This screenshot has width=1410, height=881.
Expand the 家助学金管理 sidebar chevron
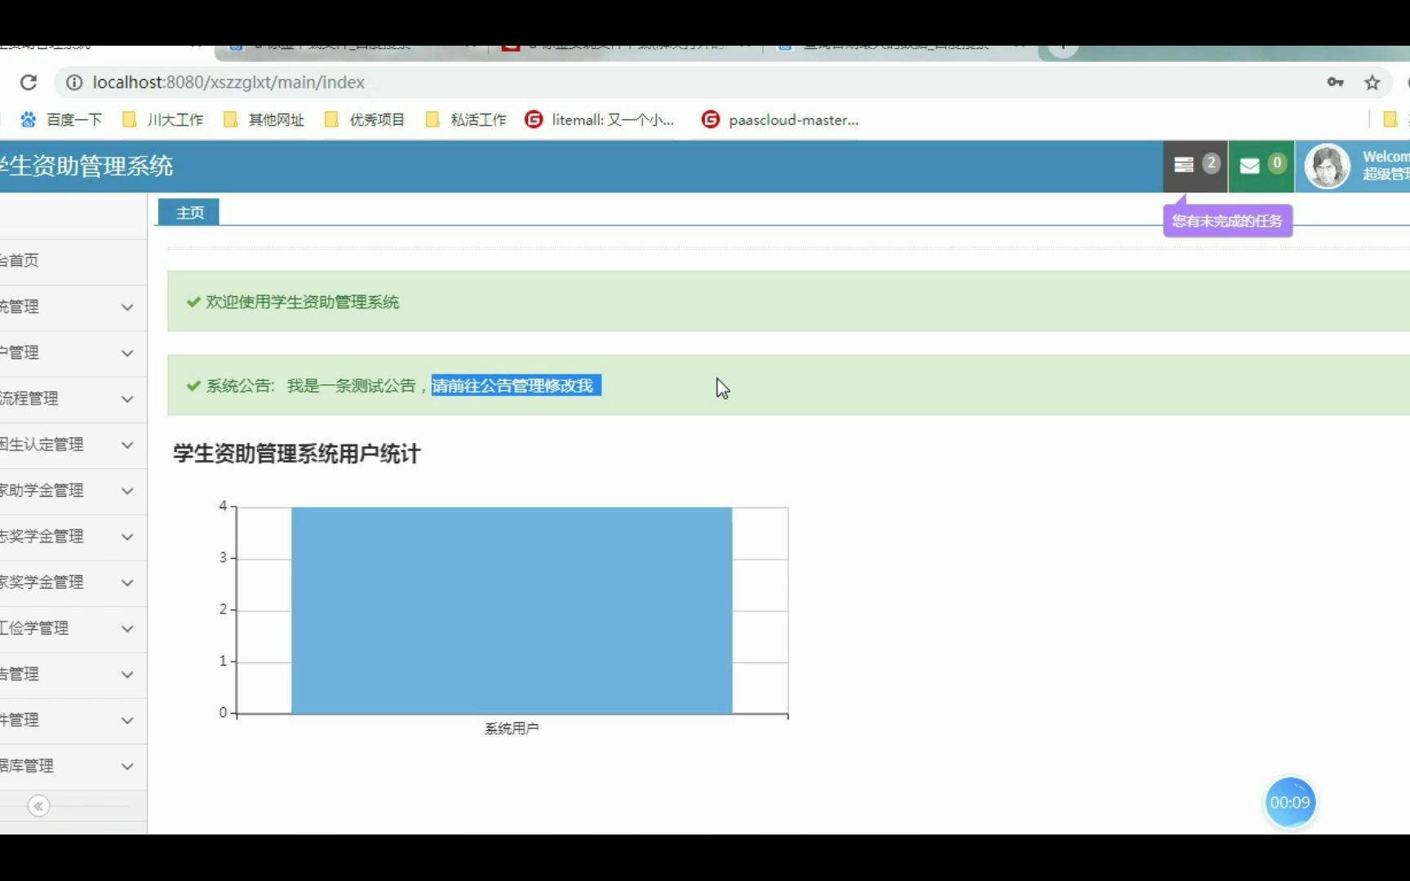pyautogui.click(x=127, y=490)
